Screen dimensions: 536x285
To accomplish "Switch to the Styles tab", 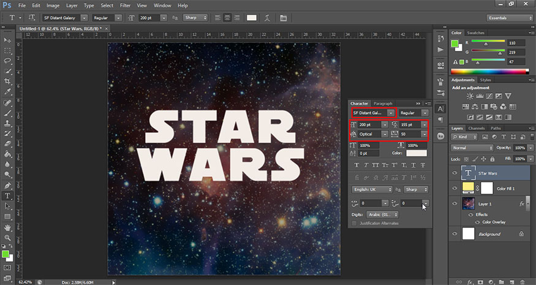I will click(x=485, y=80).
